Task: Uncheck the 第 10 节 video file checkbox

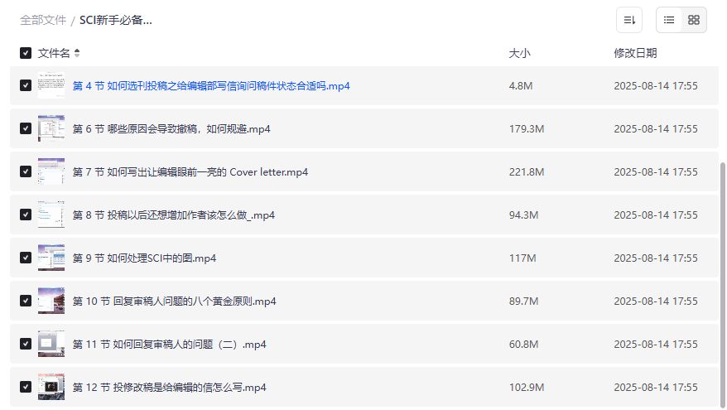Action: [x=26, y=301]
